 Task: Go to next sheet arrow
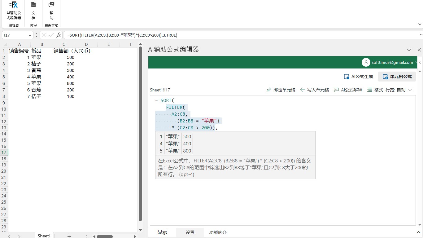(x=19, y=236)
